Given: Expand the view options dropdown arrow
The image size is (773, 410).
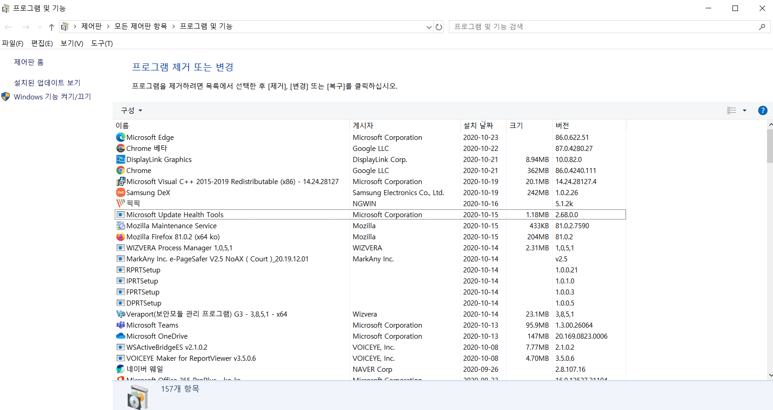Looking at the screenshot, I should pos(744,110).
